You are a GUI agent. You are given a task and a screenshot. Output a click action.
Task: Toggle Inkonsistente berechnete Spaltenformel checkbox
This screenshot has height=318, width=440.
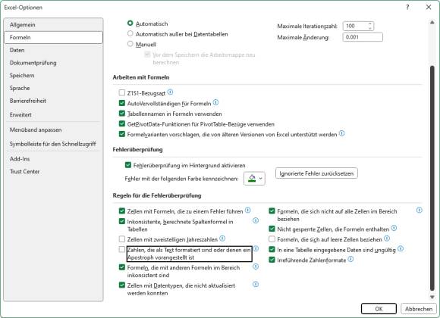click(122, 221)
